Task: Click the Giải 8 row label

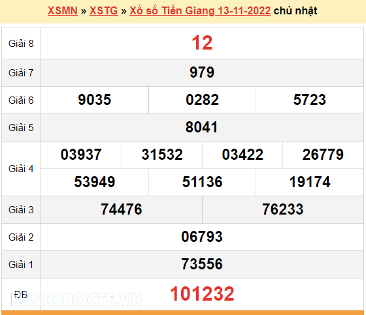Action: pos(21,44)
